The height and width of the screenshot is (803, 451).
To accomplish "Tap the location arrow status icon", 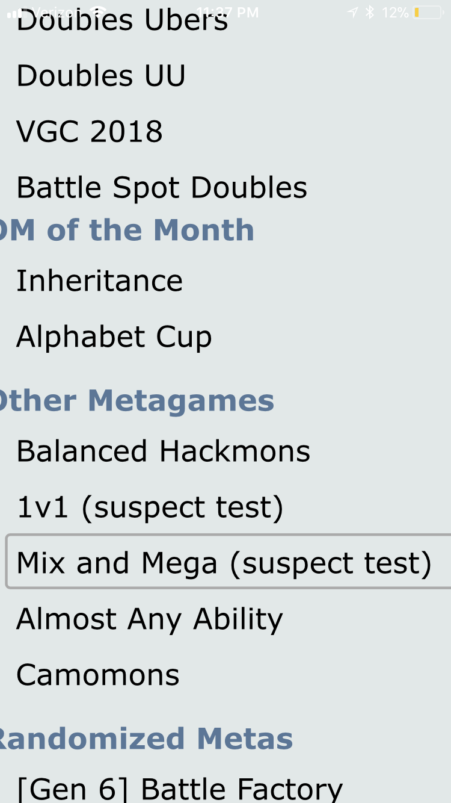I will click(353, 12).
